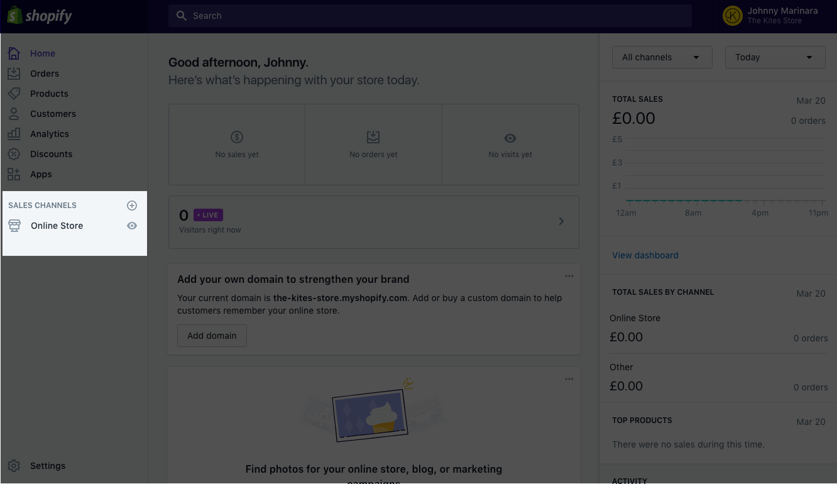The image size is (837, 484).
Task: Open the Today date range dropdown
Action: (775, 57)
